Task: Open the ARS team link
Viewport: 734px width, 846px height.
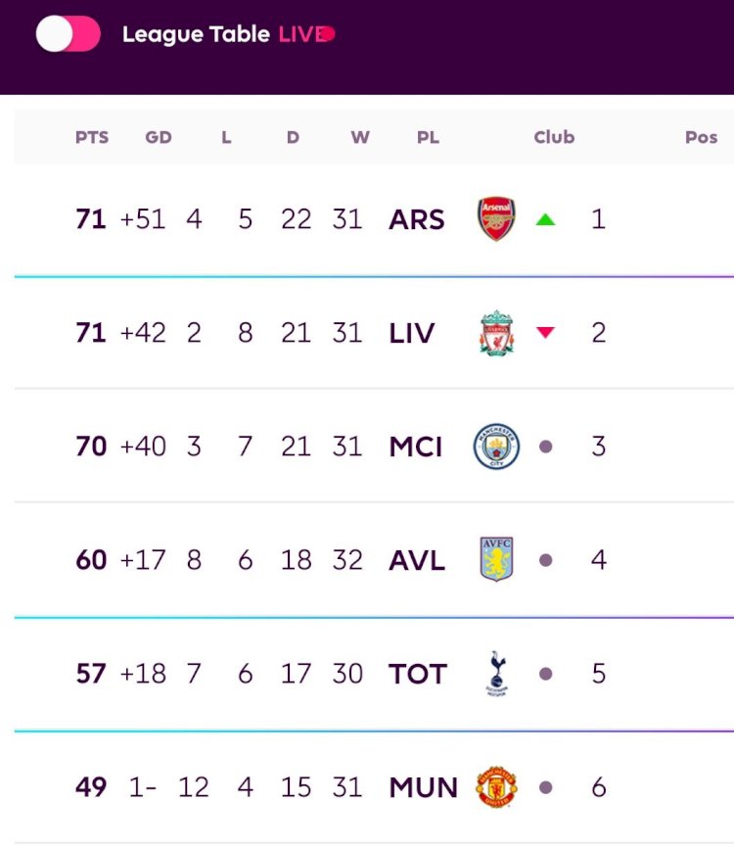Action: (x=416, y=219)
